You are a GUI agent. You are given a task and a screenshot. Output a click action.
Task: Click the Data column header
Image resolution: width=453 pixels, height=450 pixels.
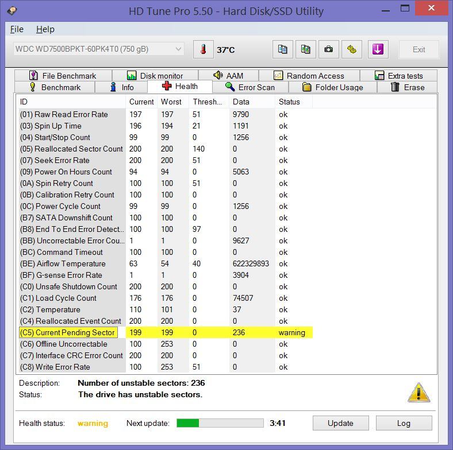point(252,102)
